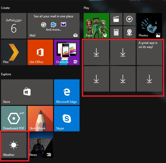Launch the Xbox tile

[x=96, y=26]
